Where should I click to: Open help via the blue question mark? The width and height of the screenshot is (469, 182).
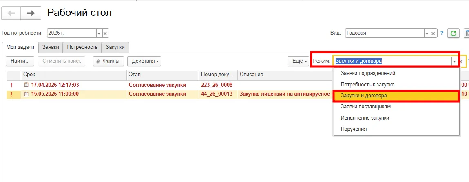point(442,33)
